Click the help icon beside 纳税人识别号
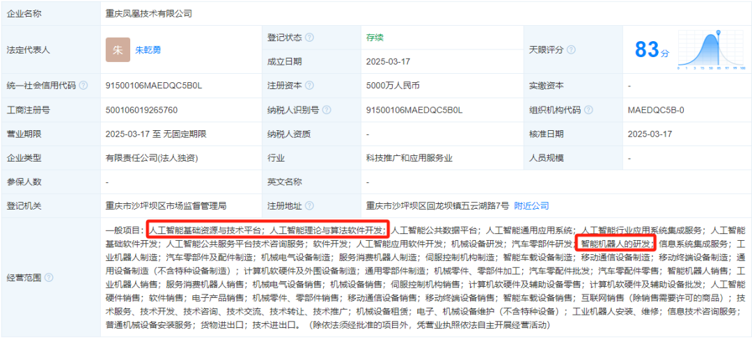The height and width of the screenshot is (339, 752). tap(327, 110)
